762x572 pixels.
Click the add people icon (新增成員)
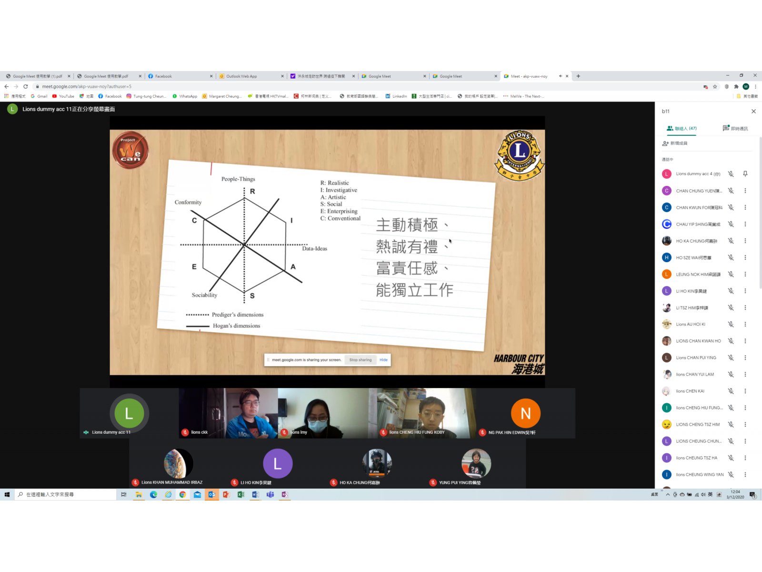pyautogui.click(x=665, y=143)
